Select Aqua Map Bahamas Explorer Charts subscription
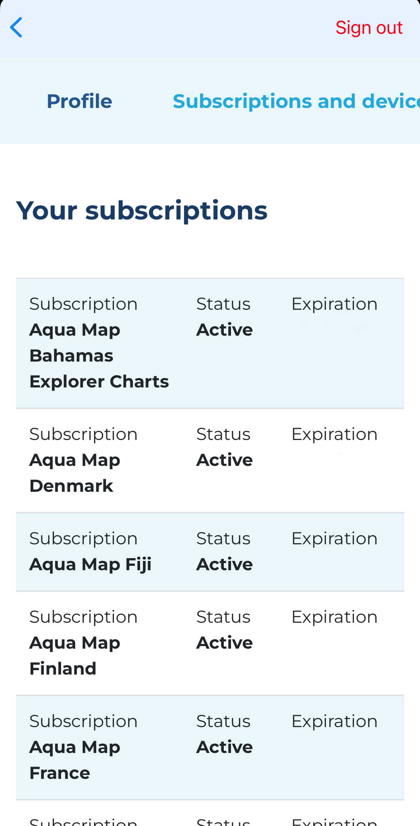This screenshot has height=826, width=420. click(x=210, y=343)
